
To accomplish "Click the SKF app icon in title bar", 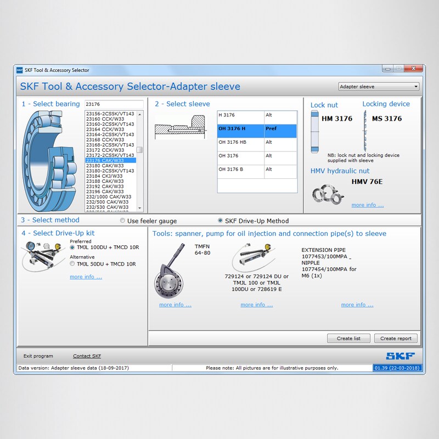I will pos(20,70).
